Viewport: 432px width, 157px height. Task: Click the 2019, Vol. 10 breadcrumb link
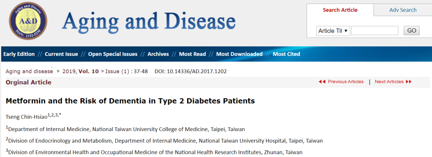point(80,72)
